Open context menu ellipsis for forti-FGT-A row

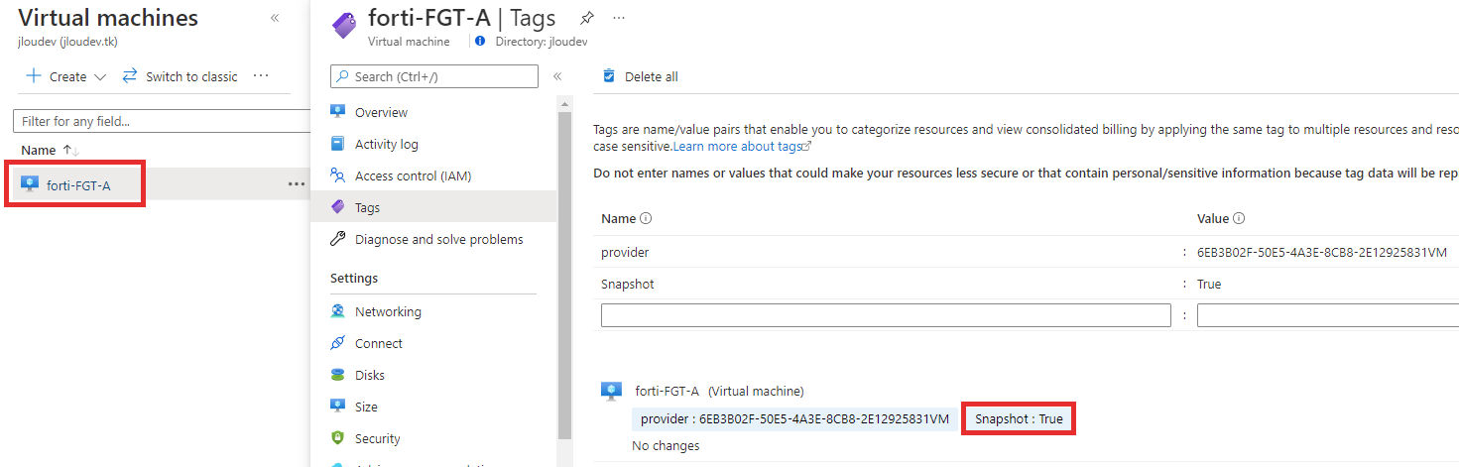pyautogui.click(x=297, y=183)
